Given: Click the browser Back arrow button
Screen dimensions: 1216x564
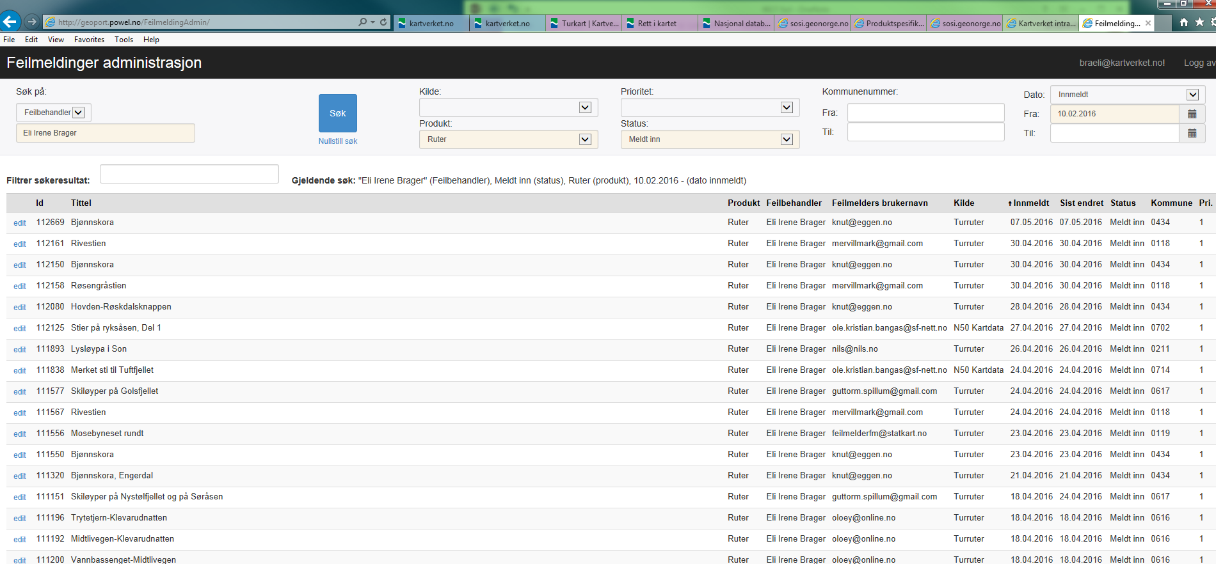Looking at the screenshot, I should [x=10, y=22].
